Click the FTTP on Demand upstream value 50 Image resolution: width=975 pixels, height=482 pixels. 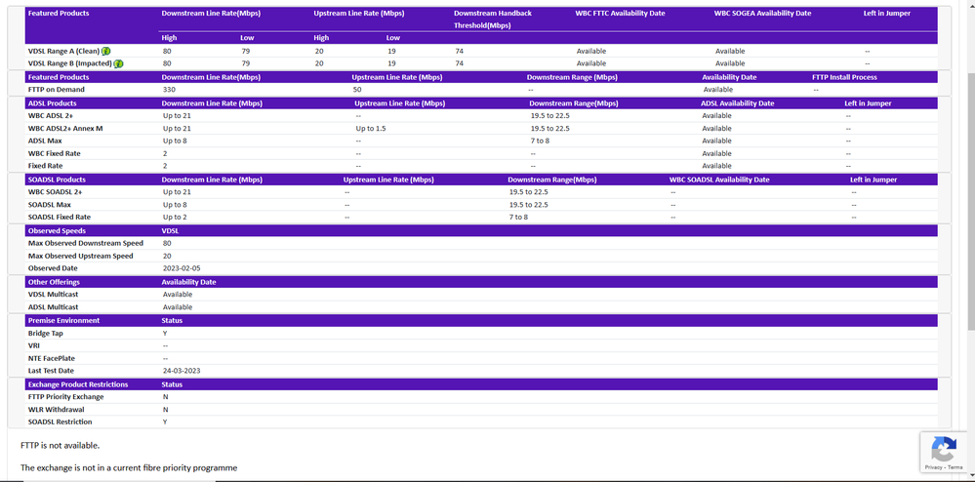357,90
